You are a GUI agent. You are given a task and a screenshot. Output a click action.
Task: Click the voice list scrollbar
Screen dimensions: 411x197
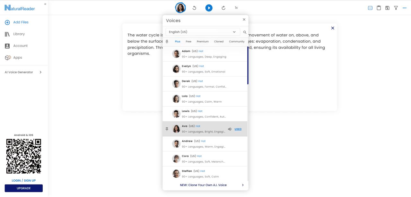click(248, 65)
